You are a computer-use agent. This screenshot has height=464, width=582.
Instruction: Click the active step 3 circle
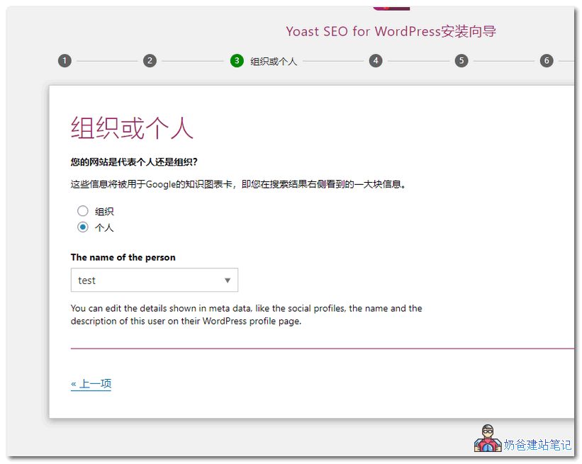pyautogui.click(x=237, y=60)
